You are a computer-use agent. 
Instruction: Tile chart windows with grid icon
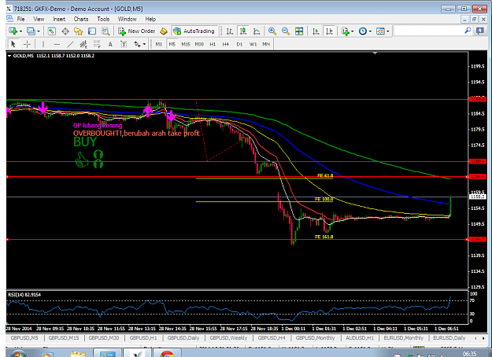pos(299,31)
